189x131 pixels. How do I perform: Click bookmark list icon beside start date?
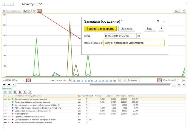tap(28, 81)
